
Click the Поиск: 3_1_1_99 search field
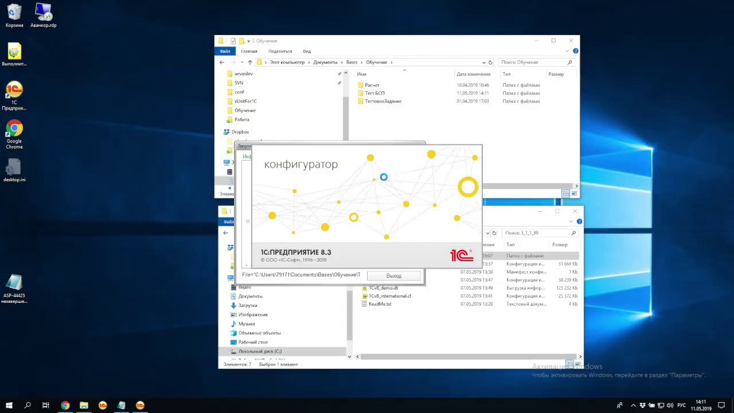pos(539,233)
